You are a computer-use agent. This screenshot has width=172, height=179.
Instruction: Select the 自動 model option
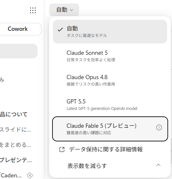pyautogui.click(x=110, y=32)
